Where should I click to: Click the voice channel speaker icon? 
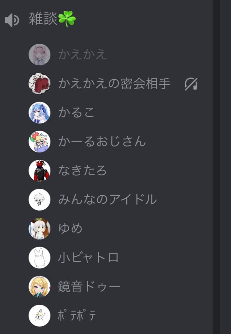(12, 20)
